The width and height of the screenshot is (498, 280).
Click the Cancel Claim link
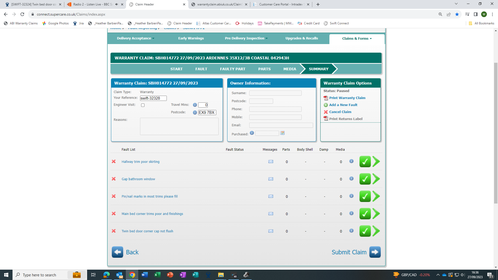point(340,112)
